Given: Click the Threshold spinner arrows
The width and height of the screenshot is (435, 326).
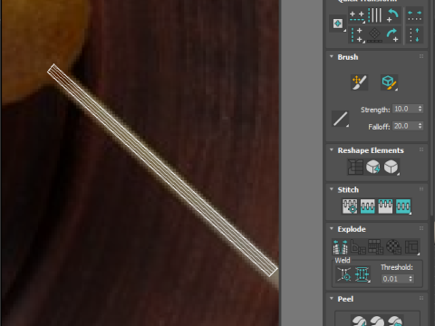Looking at the screenshot, I should [411, 279].
